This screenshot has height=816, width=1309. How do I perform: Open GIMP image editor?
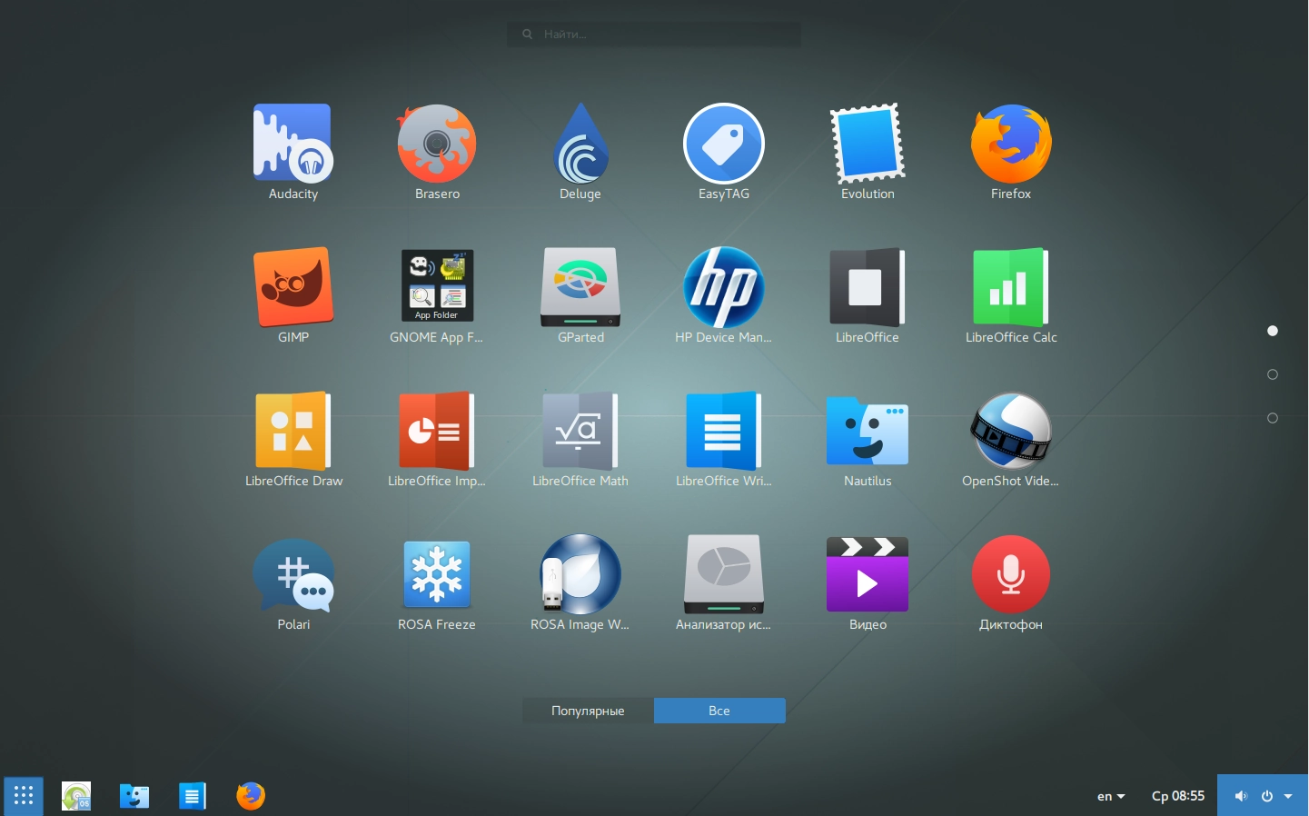(x=293, y=287)
